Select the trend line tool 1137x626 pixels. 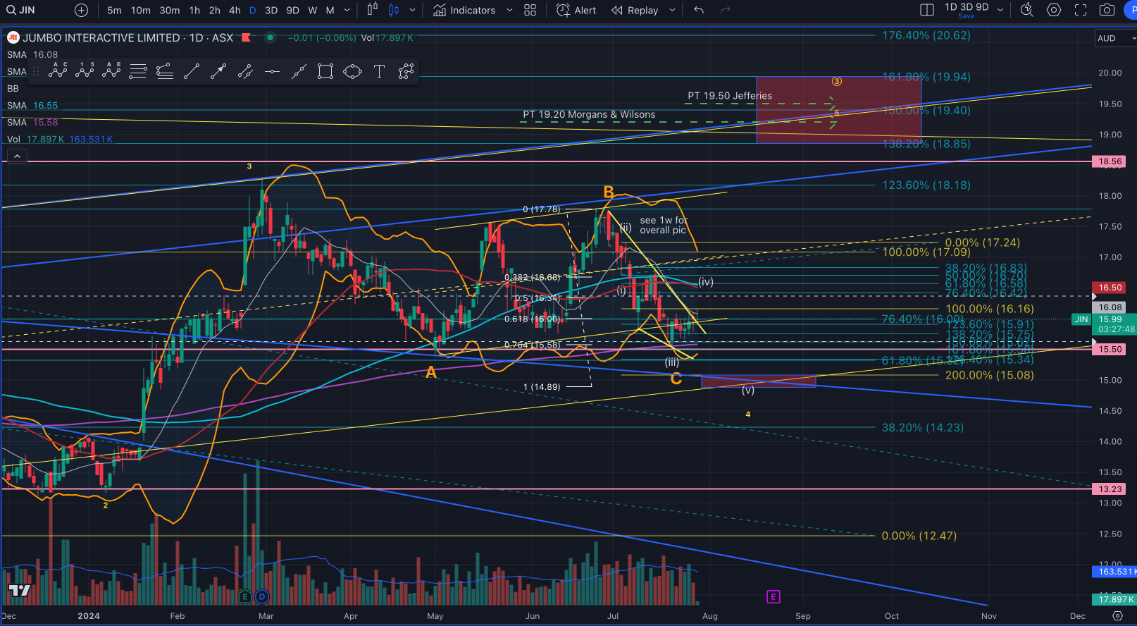192,70
